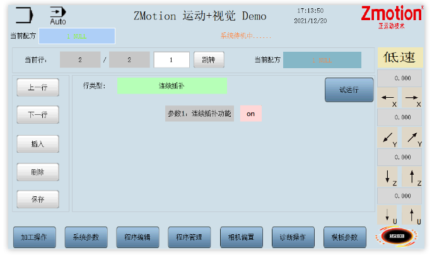Click the 试运行 trial run button
This screenshot has width=432, height=255.
[349, 90]
